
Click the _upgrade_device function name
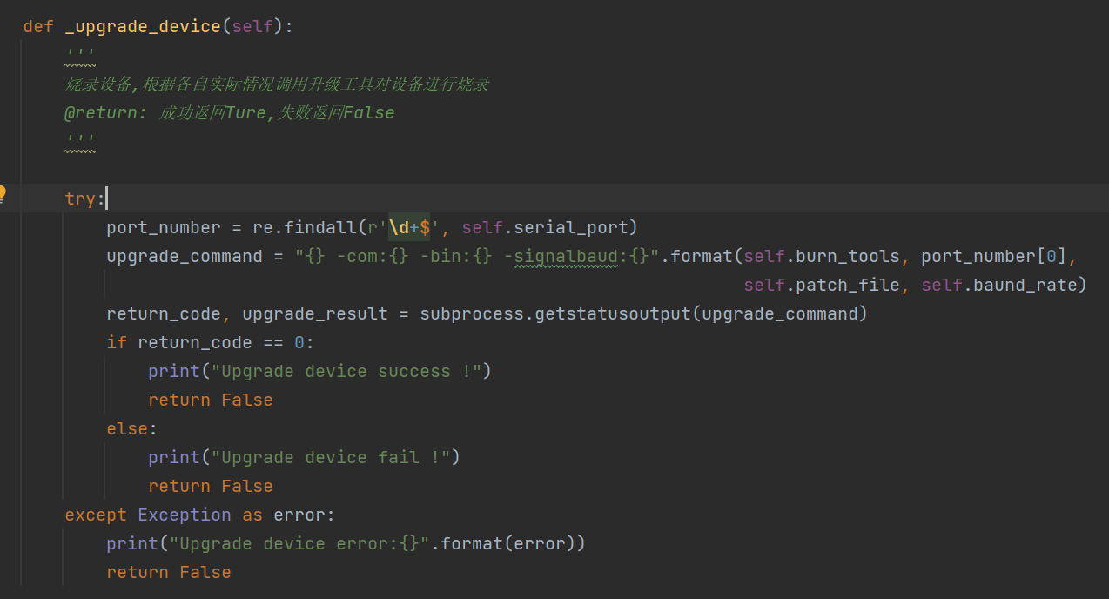pos(143,26)
